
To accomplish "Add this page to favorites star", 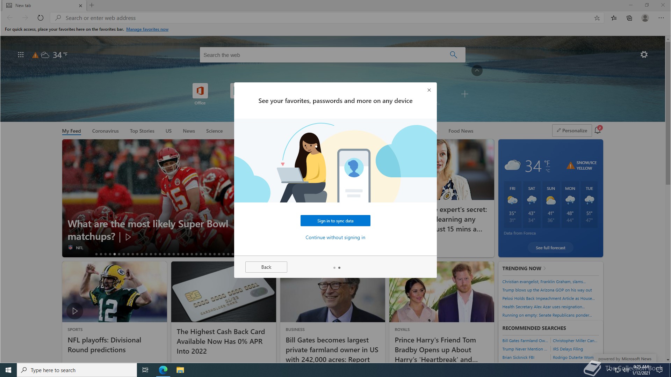I will pyautogui.click(x=597, y=18).
